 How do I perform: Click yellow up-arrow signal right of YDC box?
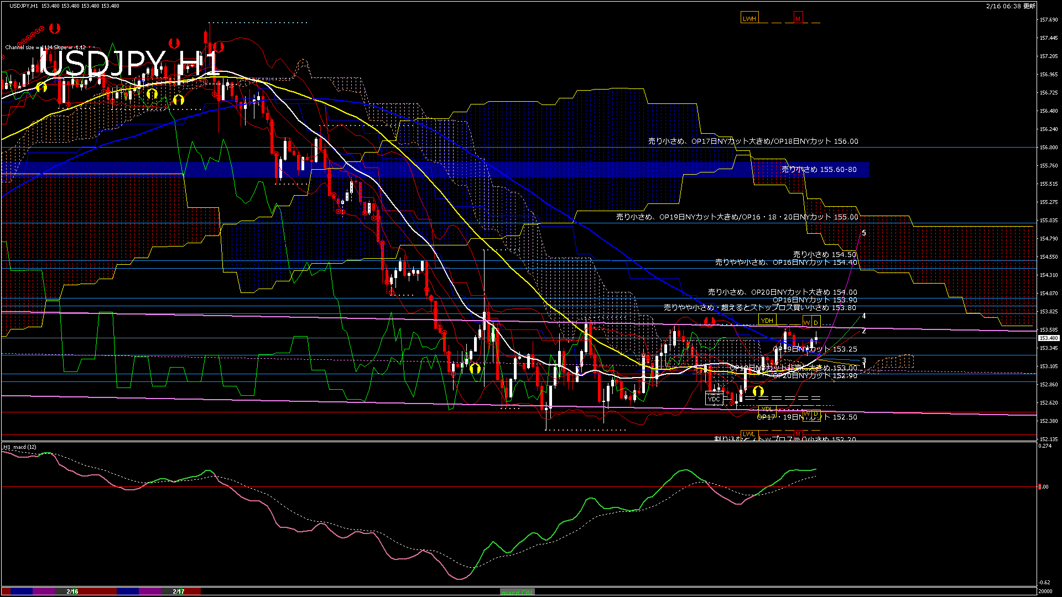[758, 391]
